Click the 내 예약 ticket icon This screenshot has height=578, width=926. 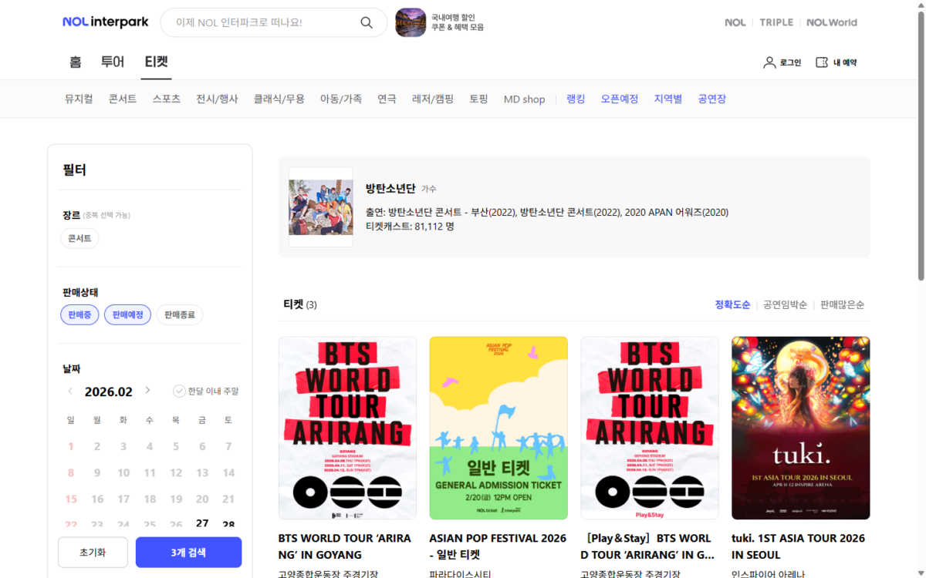tap(820, 62)
